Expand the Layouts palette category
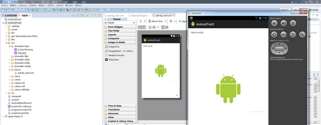This screenshot has width=321, height=125. pos(120,35)
